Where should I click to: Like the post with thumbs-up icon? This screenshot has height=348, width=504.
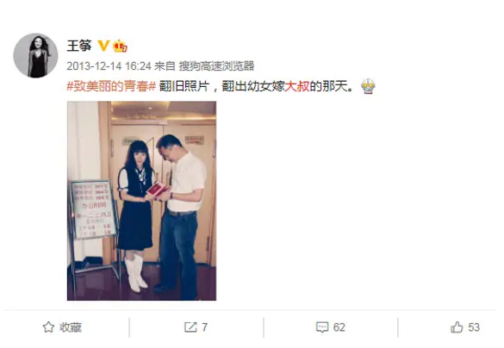click(457, 327)
